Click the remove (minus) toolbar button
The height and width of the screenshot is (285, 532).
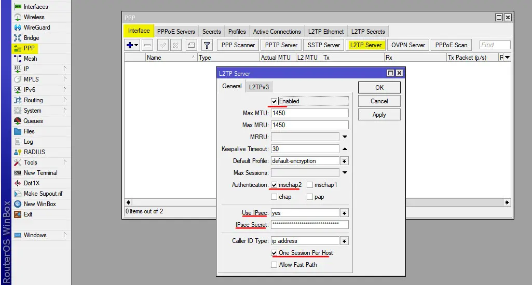coord(147,45)
